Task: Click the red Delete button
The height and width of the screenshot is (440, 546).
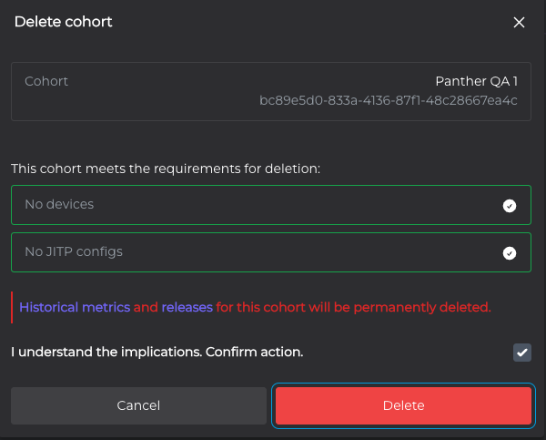Action: pyautogui.click(x=403, y=405)
